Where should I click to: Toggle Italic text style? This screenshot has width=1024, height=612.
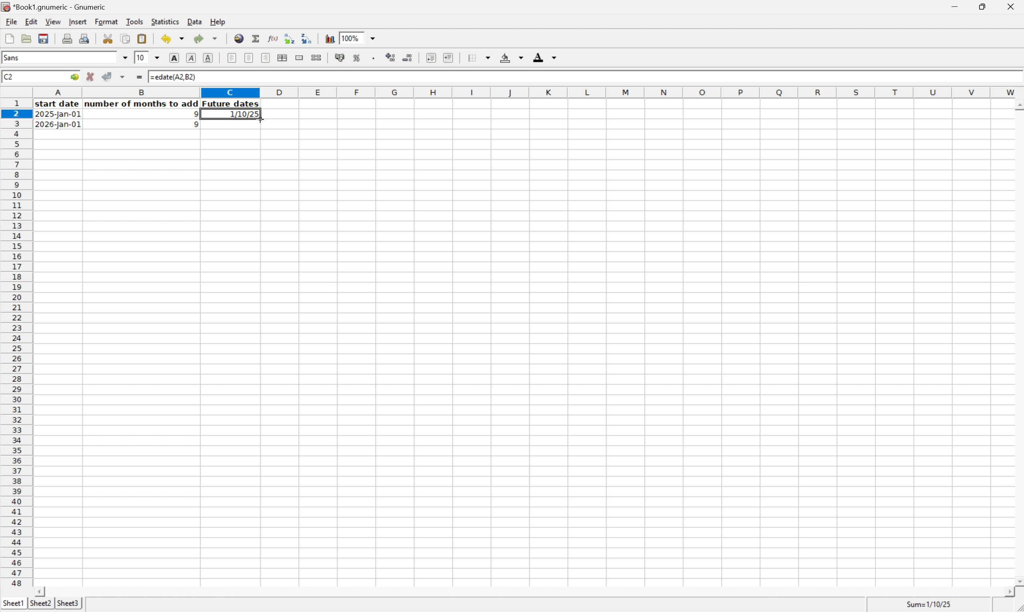[191, 58]
